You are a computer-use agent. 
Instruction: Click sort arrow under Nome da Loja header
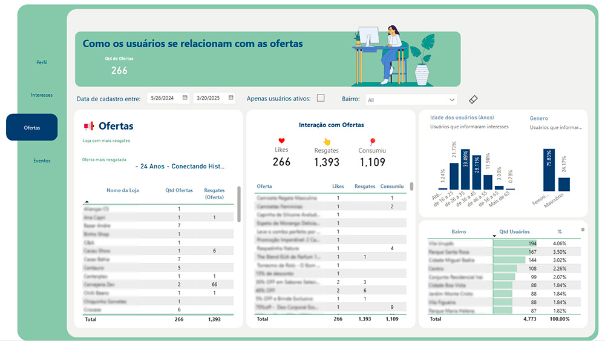point(86,200)
